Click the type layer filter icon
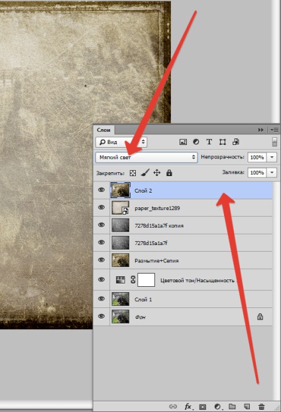281x412 pixels. pos(209,142)
